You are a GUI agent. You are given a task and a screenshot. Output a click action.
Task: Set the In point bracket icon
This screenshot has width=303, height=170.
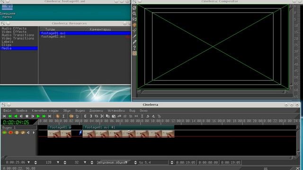85,116
